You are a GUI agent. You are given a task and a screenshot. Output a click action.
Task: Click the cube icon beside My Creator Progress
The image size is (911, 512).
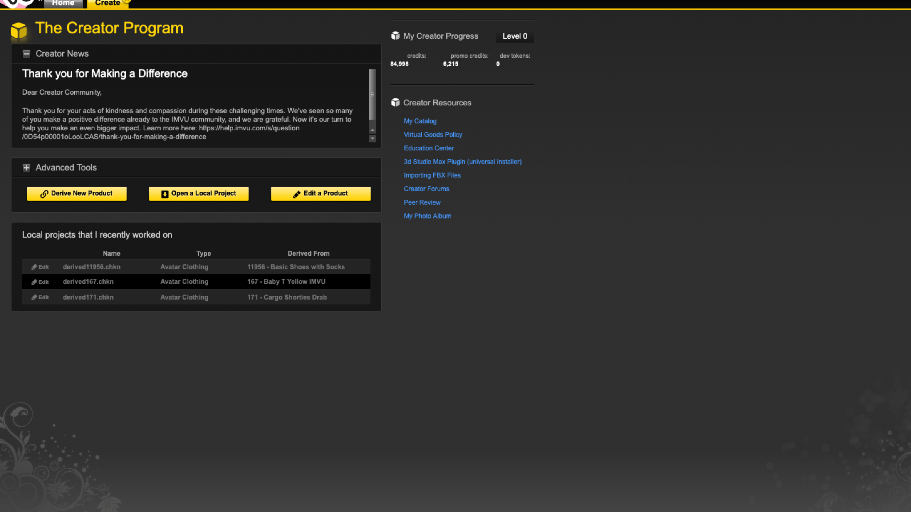point(395,36)
